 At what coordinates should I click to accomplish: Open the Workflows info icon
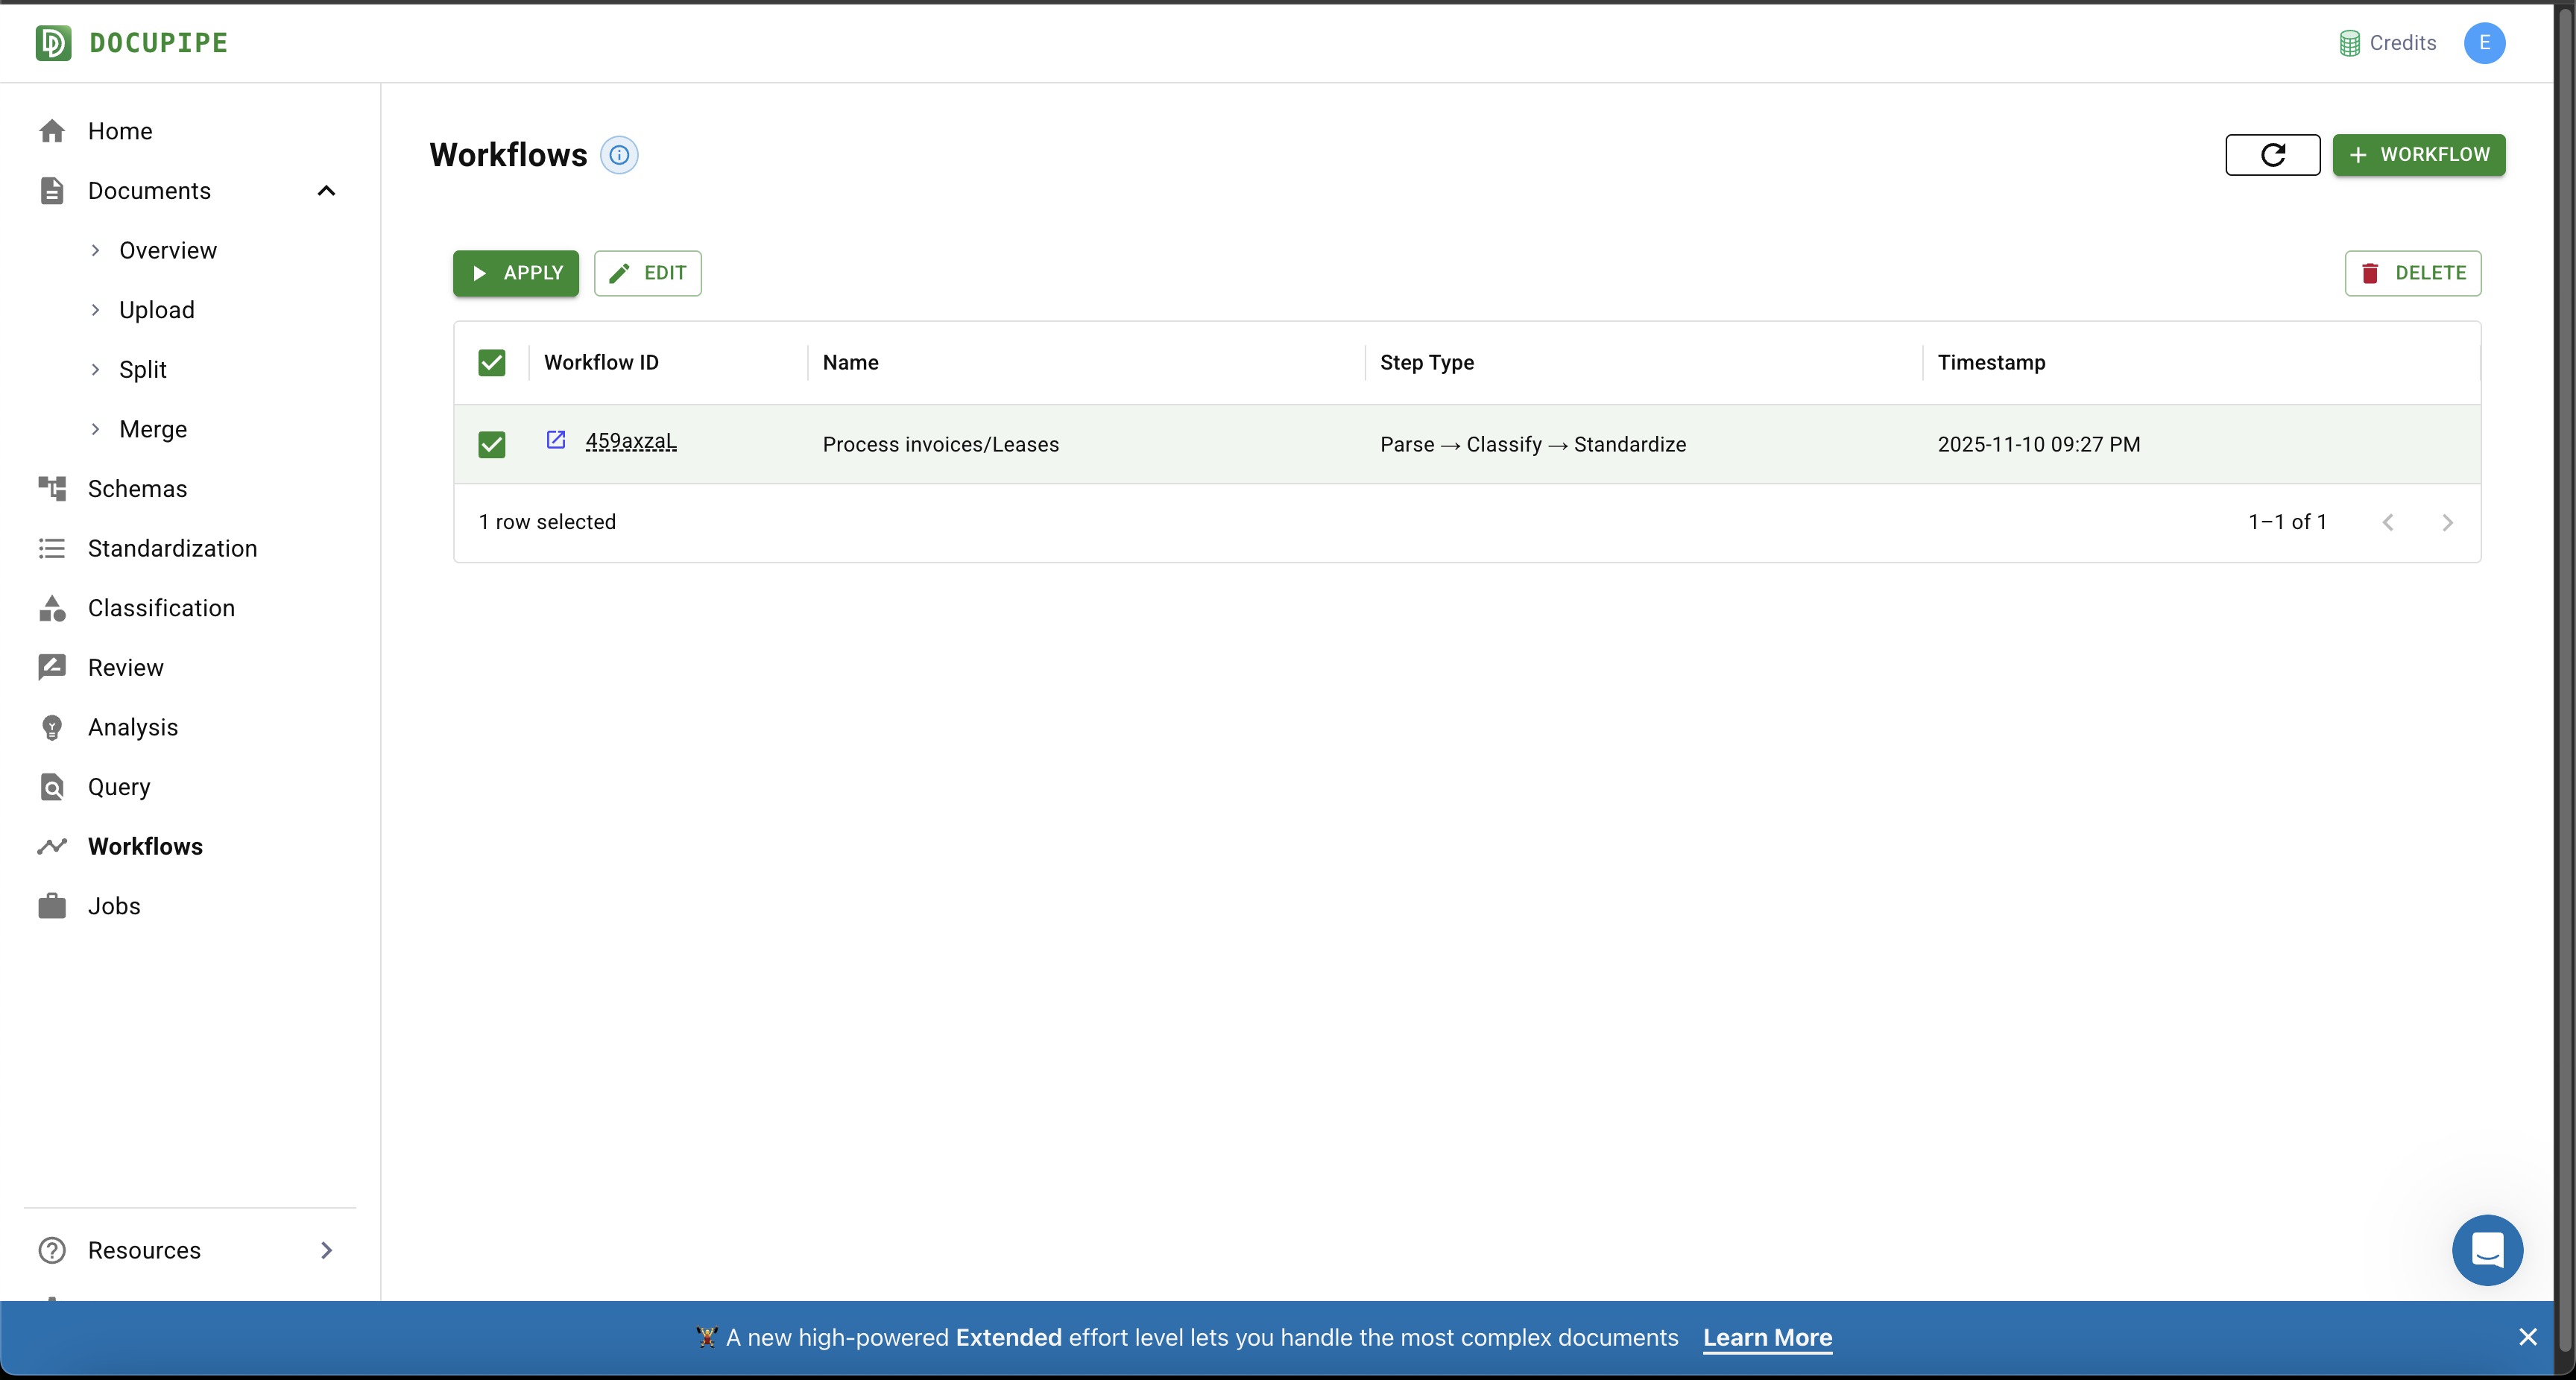point(619,155)
